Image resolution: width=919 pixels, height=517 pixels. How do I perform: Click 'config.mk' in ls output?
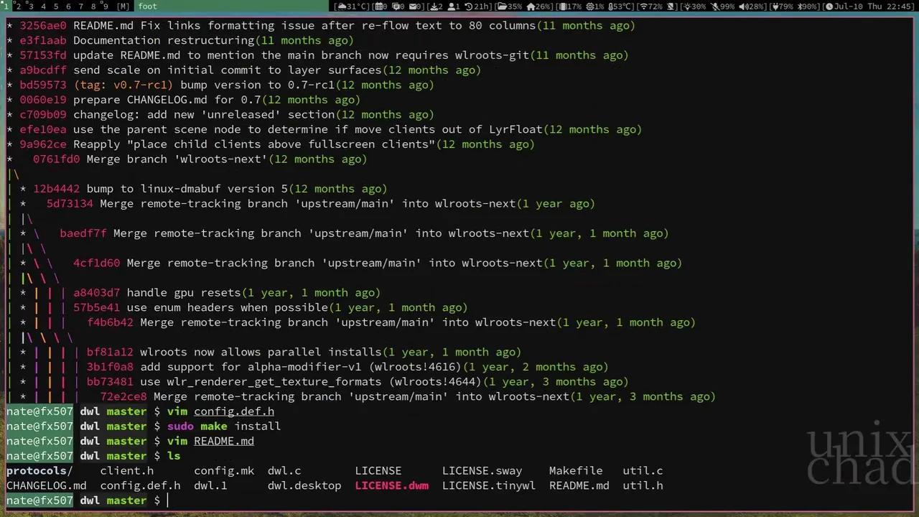tap(224, 471)
